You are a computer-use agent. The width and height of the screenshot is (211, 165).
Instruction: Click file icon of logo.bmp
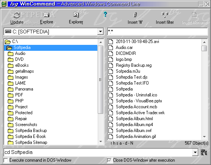tap(111, 59)
